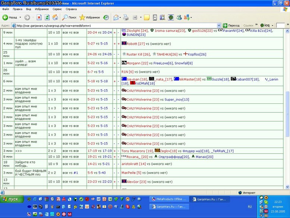Open the Сервис menu
This screenshot has width=290, height=218.
[x=57, y=9]
